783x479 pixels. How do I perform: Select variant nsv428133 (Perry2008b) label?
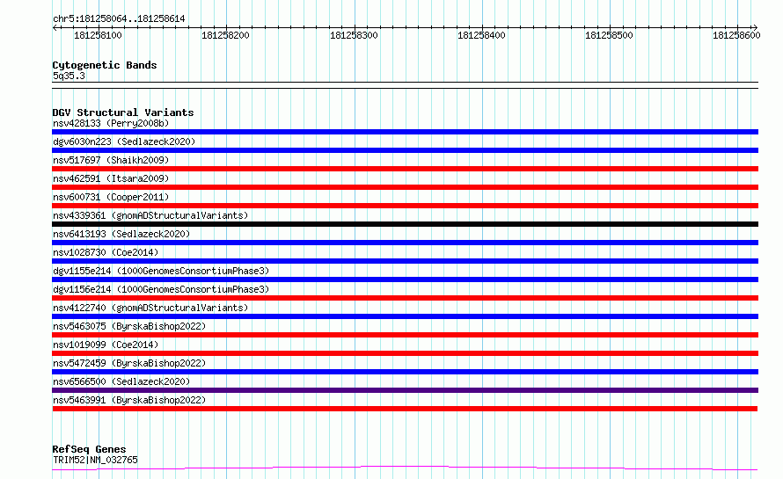111,123
